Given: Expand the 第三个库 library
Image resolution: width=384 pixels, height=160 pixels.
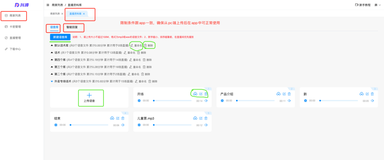Looking at the screenshot, I should point(52,67).
